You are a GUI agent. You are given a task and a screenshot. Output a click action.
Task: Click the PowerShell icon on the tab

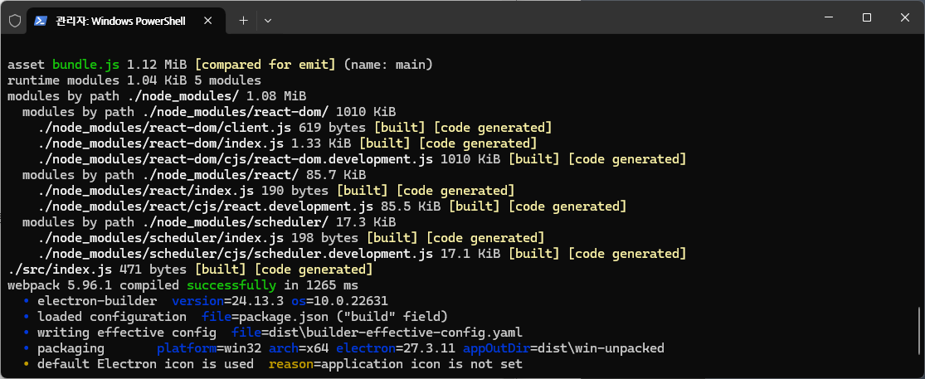coord(40,21)
